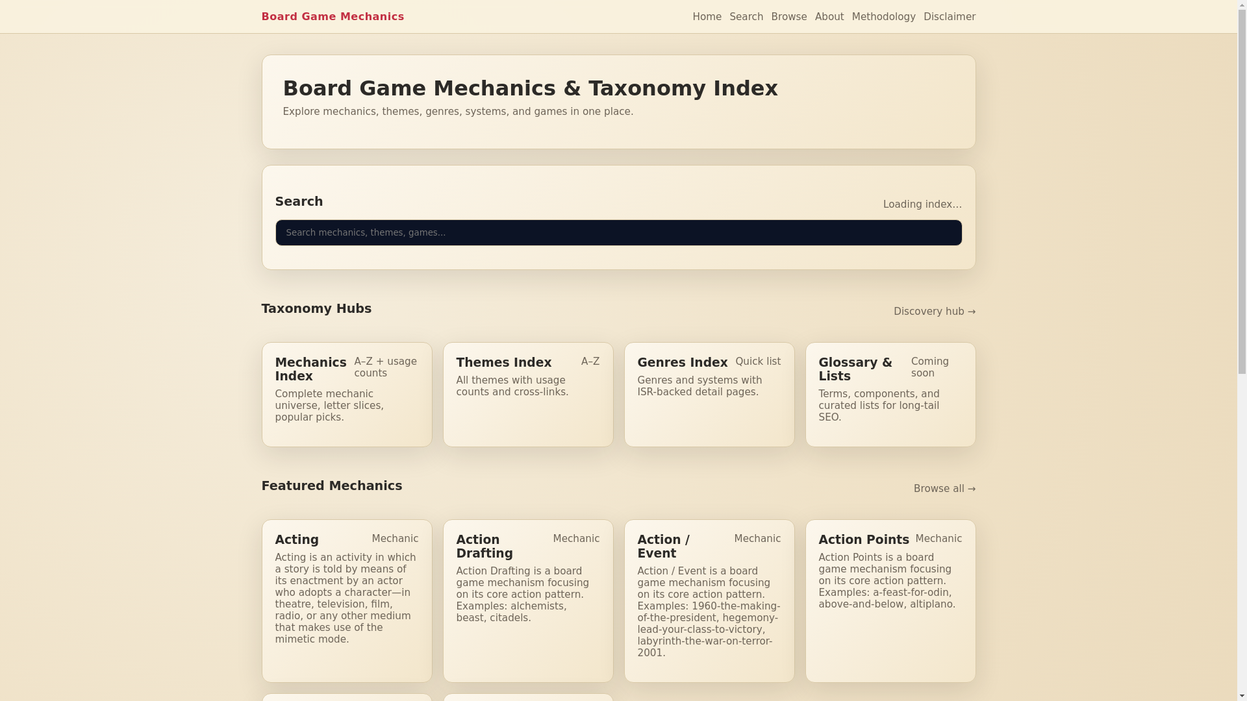
Task: Click the 'Explore mechanics, themes, genres' subtitle
Action: [x=458, y=112]
